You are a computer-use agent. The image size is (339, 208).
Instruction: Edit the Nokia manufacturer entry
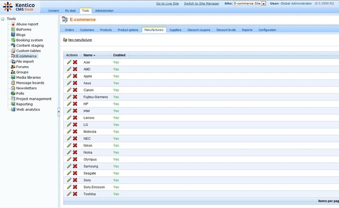pos(69,152)
